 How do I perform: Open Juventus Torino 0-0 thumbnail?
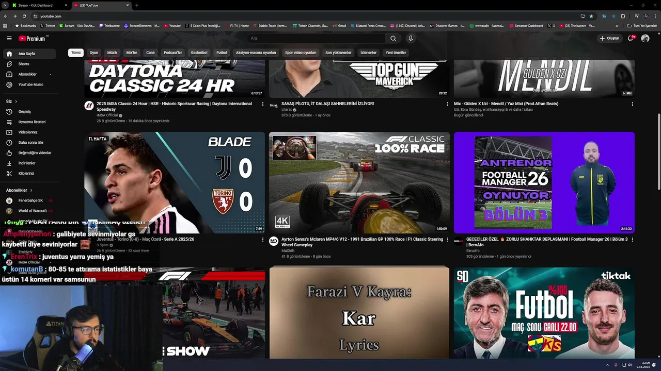pos(175,182)
